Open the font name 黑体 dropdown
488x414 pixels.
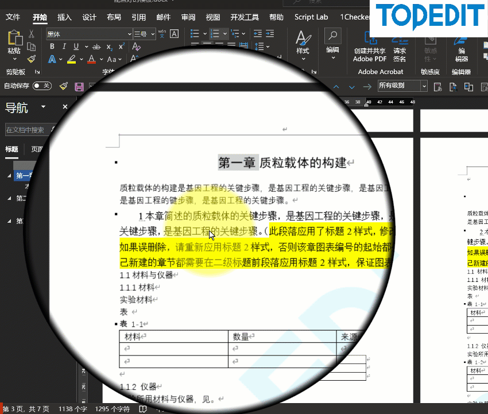point(130,34)
